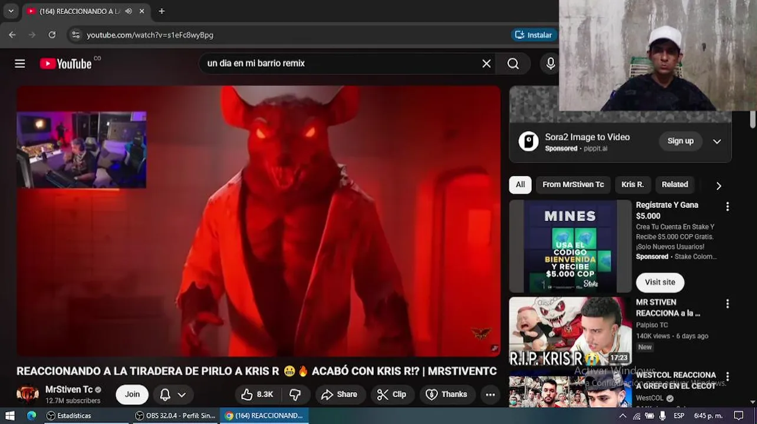Screen dimensions: 757x424
Task: Open network icon in system tray
Action: [x=637, y=416]
